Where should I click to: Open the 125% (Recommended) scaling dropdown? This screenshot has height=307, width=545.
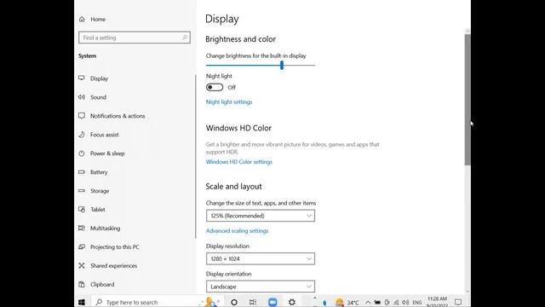point(261,216)
